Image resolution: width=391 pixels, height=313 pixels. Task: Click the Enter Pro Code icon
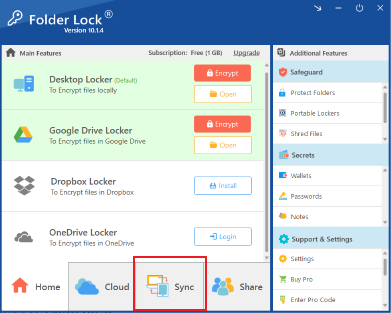[x=283, y=299]
